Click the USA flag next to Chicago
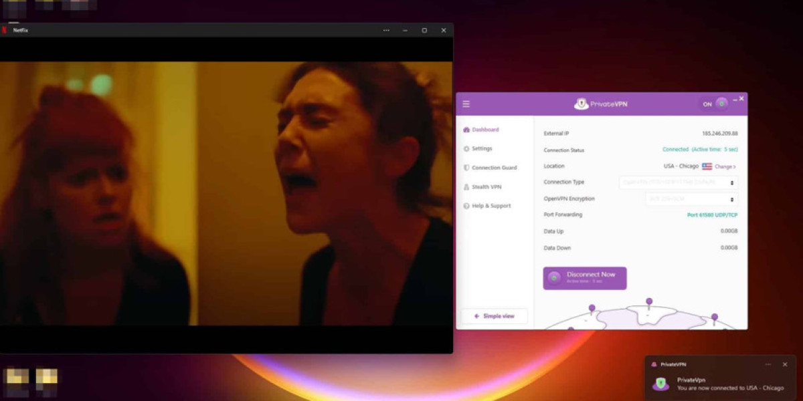Image resolution: width=803 pixels, height=401 pixels. point(707,166)
